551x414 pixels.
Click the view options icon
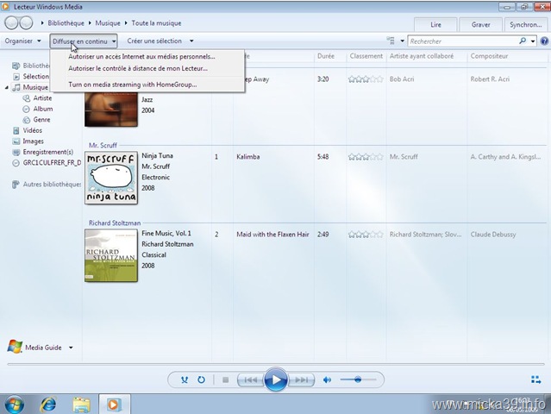click(x=391, y=41)
